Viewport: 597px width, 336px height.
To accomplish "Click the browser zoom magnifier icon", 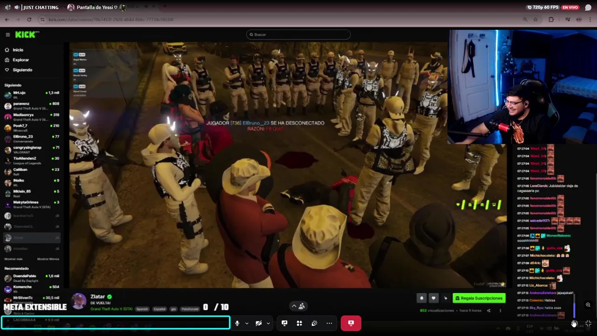I will point(525,20).
